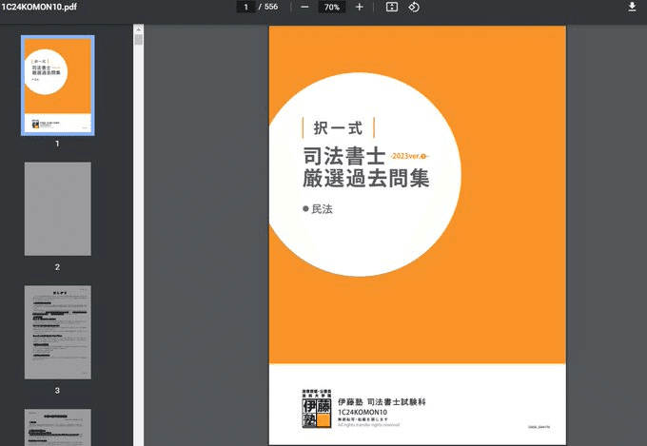Click the 民法 subject label

tap(322, 209)
